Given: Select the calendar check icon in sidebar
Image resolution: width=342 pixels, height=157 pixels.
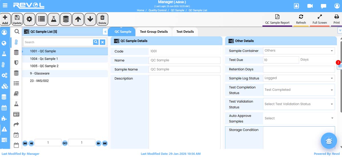Looking at the screenshot, I should 16,135.
